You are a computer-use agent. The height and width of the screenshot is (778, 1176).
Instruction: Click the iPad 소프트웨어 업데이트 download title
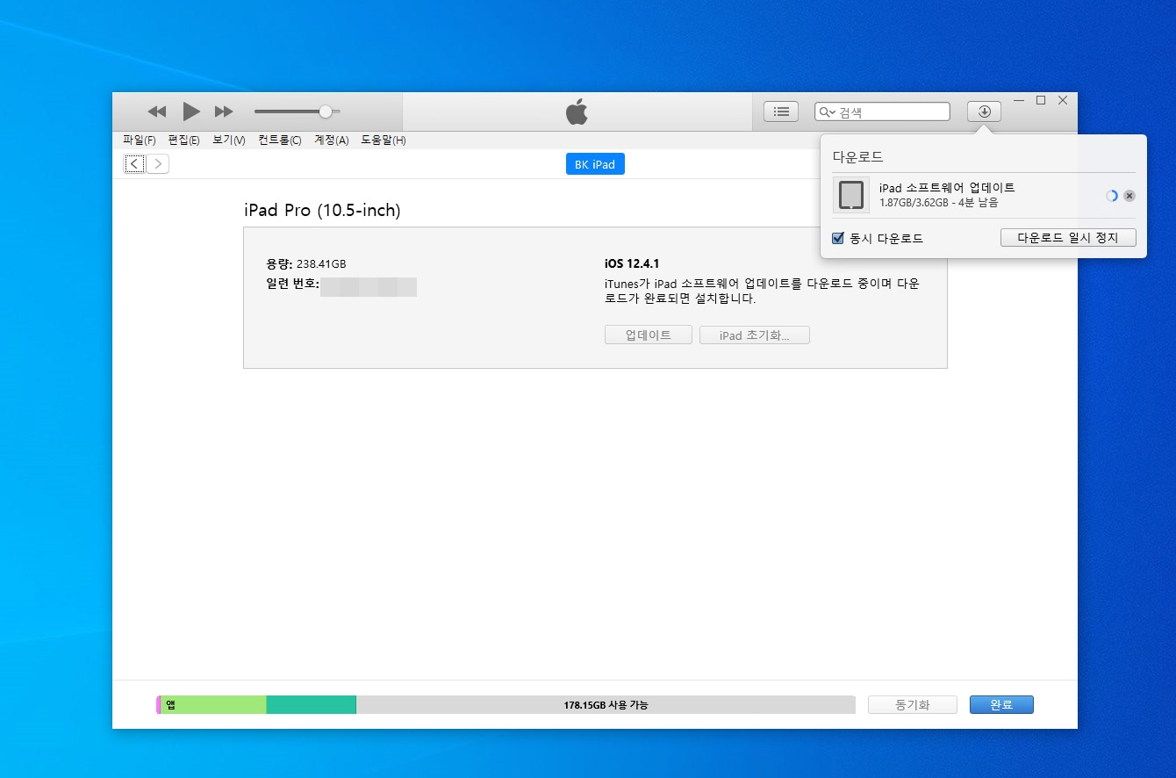click(x=947, y=188)
